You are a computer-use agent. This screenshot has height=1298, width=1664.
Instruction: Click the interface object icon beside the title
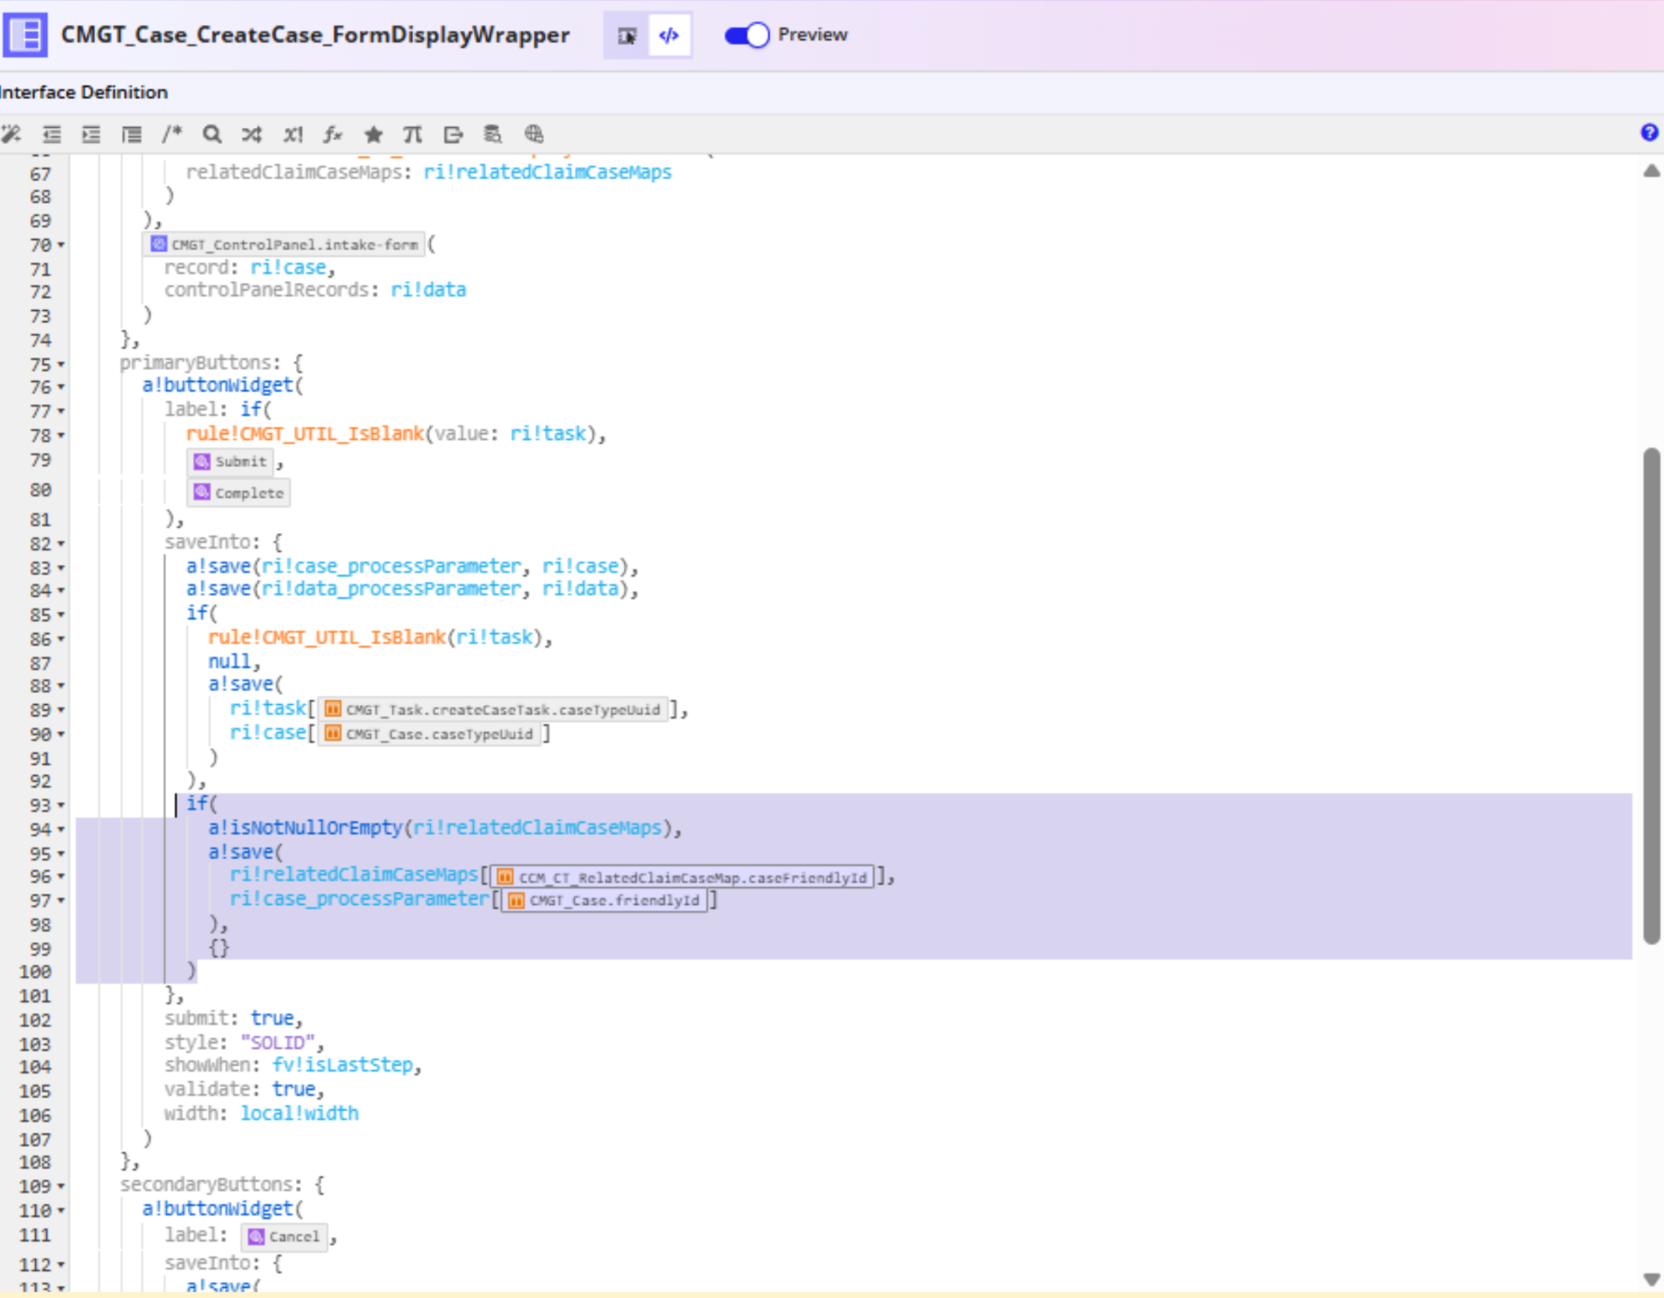pyautogui.click(x=25, y=35)
